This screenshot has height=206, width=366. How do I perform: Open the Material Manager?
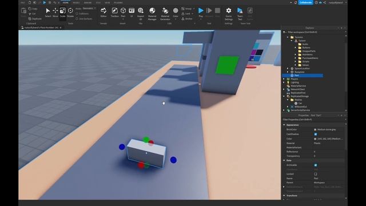pyautogui.click(x=152, y=14)
